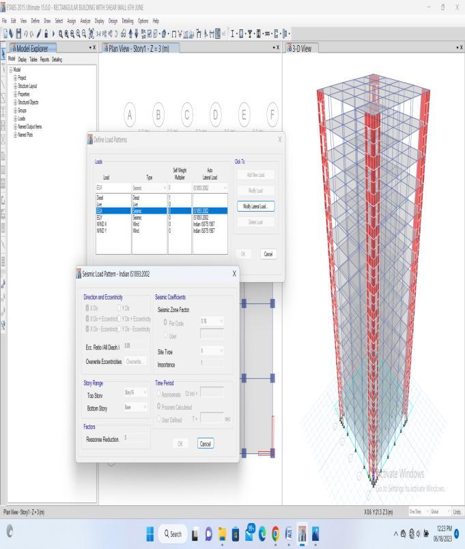Open the Site Type dropdown
This screenshot has height=549, width=465.
(x=212, y=350)
